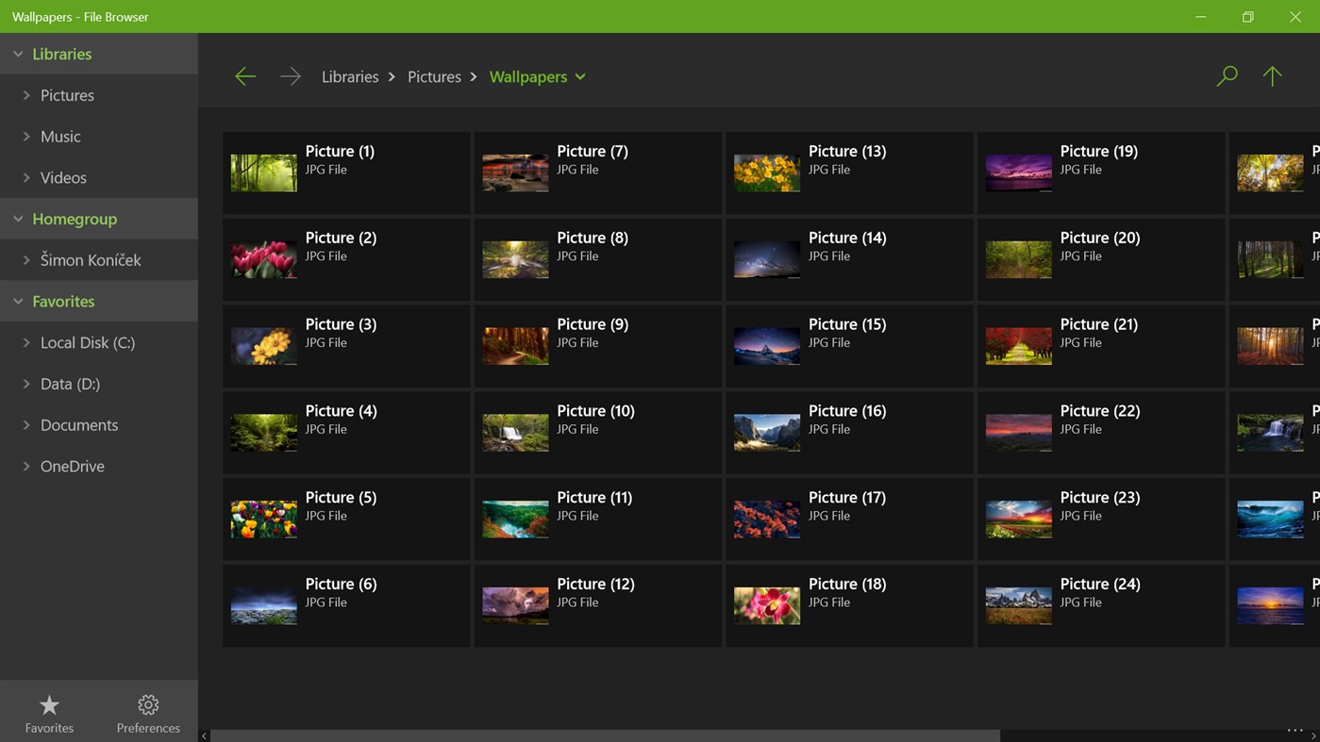
Task: Collapse the Homegroup section
Action: pos(17,218)
